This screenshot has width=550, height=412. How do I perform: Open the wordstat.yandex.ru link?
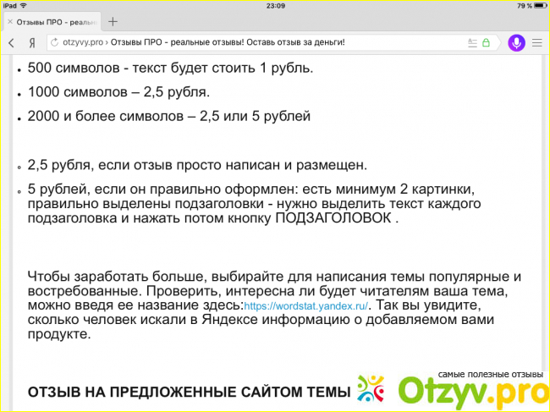click(x=304, y=305)
